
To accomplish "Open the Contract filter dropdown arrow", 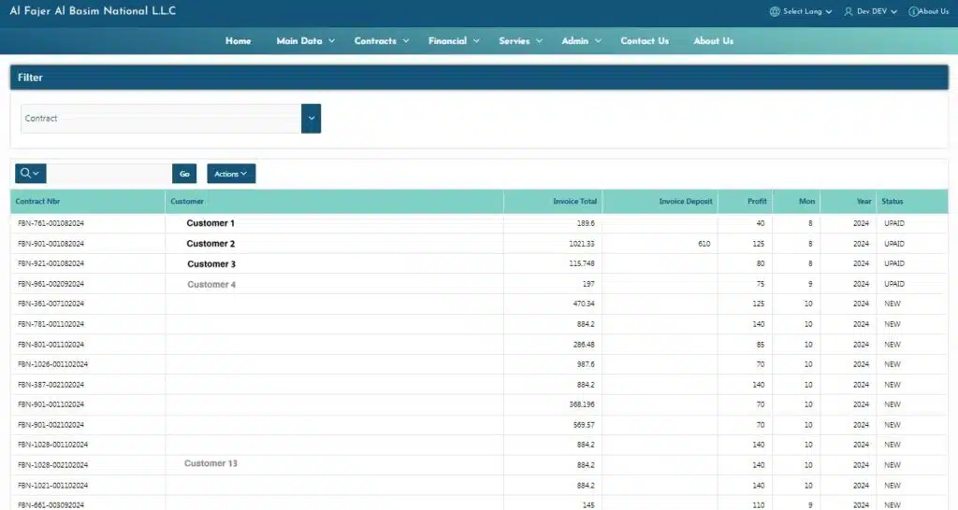I will (x=311, y=119).
